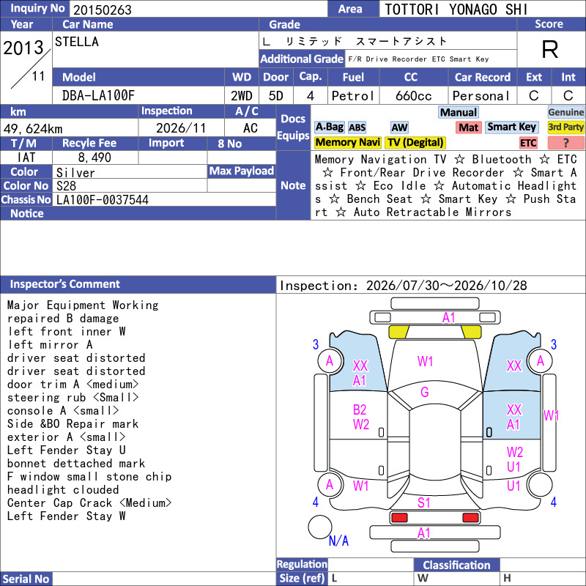The height and width of the screenshot is (586, 586).
Task: Click the score value R
Action: 550,49
